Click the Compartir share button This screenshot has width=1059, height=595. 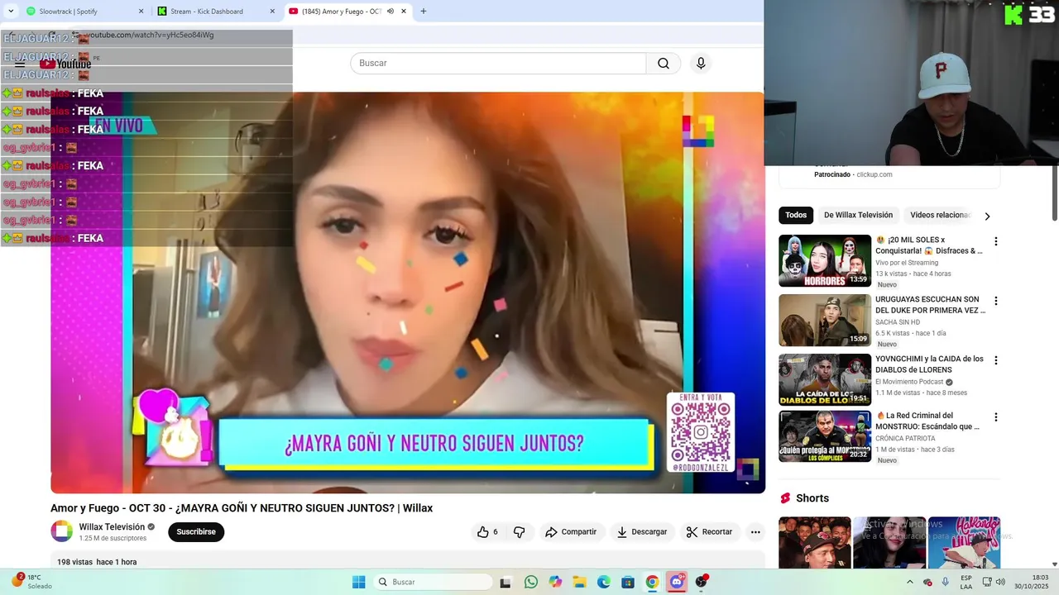coord(571,532)
